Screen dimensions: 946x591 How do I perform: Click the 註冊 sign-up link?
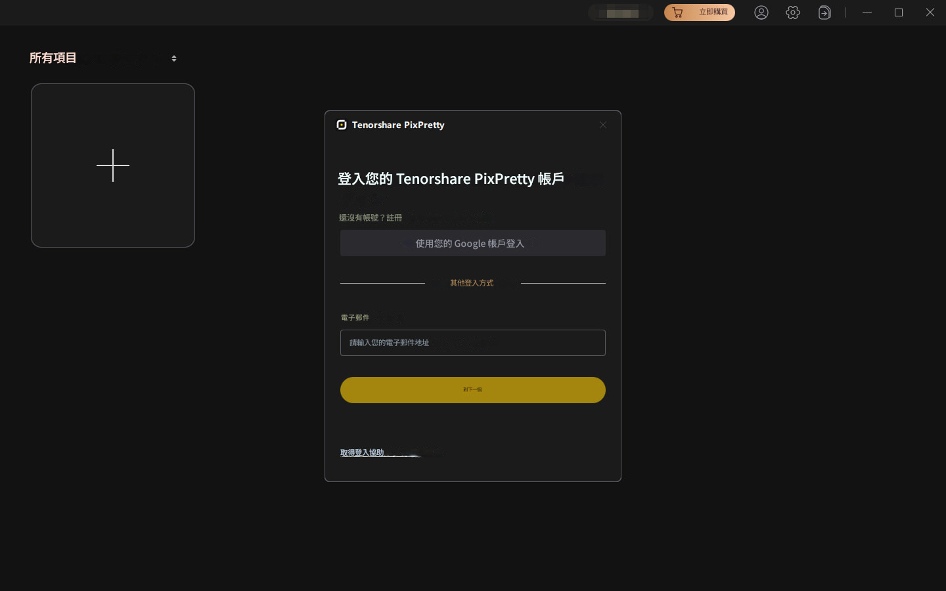[x=394, y=217]
